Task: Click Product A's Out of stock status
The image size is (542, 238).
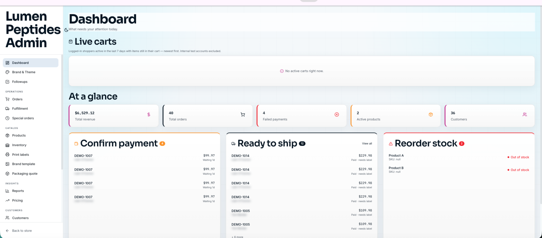Action: click(x=518, y=157)
